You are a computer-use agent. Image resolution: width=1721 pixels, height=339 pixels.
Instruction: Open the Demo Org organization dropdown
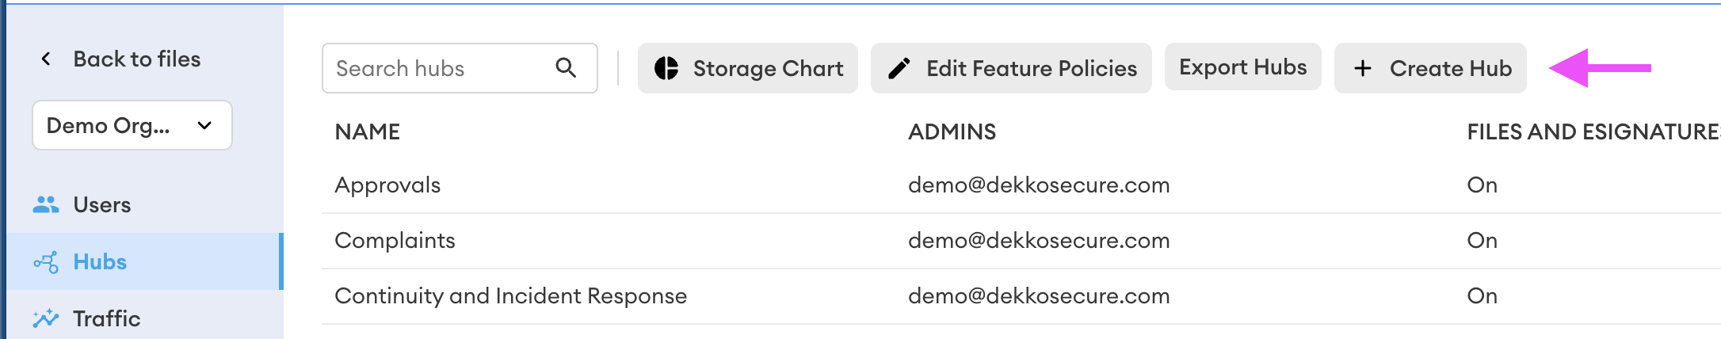[132, 125]
